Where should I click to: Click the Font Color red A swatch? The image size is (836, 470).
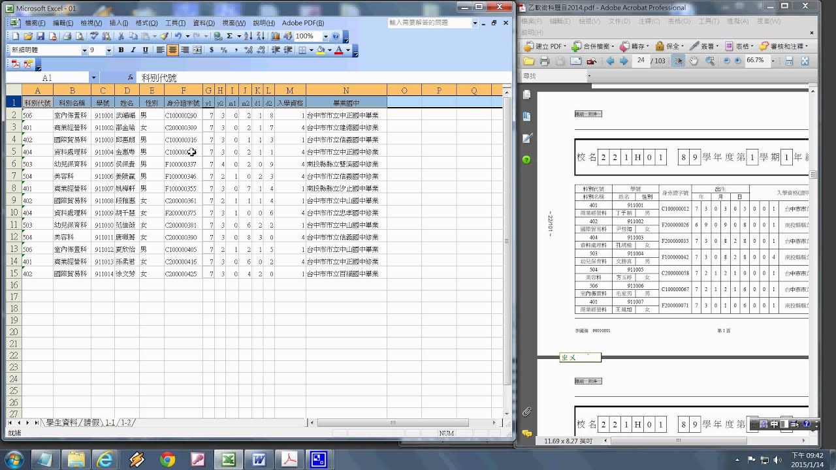(338, 50)
